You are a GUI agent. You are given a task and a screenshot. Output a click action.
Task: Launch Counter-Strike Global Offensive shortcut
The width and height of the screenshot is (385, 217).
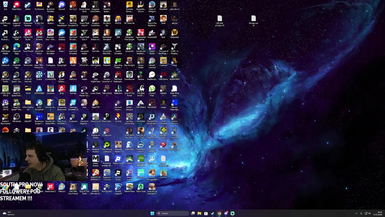(51, 119)
